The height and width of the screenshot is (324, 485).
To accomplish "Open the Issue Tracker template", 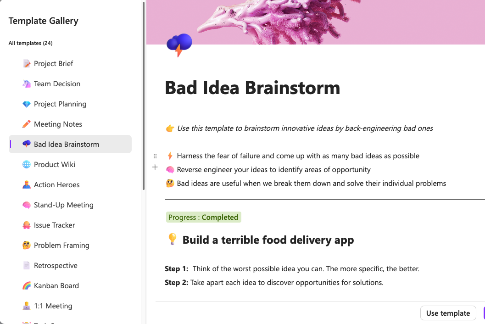I will (54, 225).
